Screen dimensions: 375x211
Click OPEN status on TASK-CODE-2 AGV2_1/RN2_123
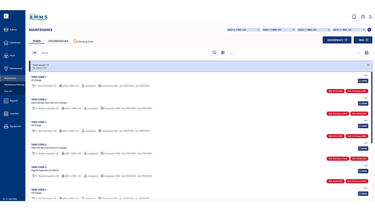363,103
